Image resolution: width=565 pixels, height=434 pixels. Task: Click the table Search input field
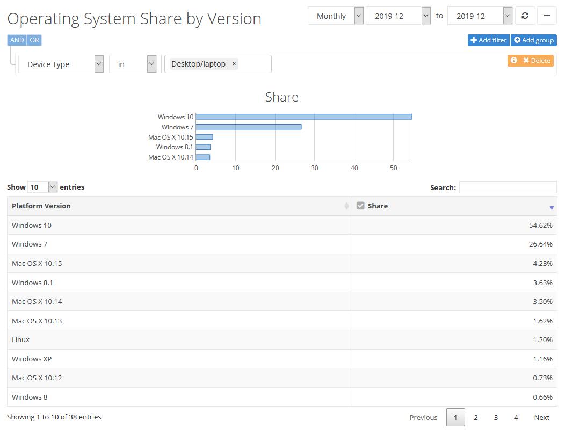tap(508, 187)
